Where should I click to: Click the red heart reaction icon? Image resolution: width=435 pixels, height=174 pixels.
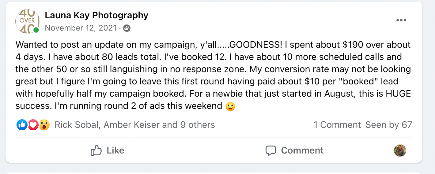33,125
